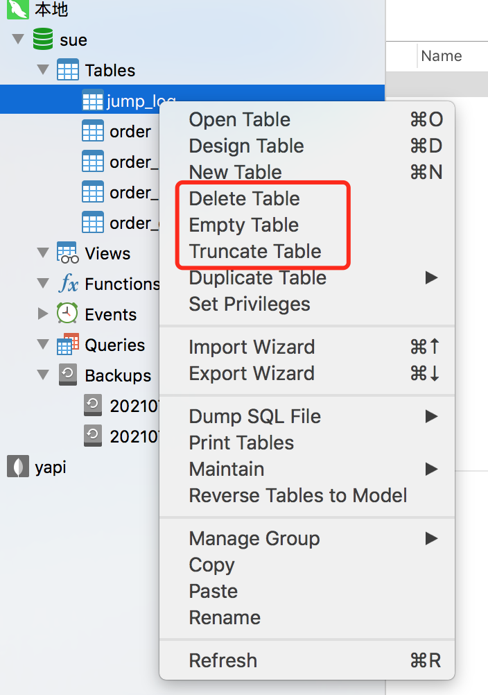Choose Truncate Table from context menu
The height and width of the screenshot is (695, 488).
255,251
